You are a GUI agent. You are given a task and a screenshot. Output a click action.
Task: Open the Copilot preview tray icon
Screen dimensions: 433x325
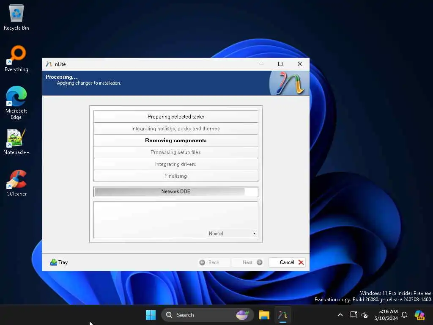[x=420, y=315]
